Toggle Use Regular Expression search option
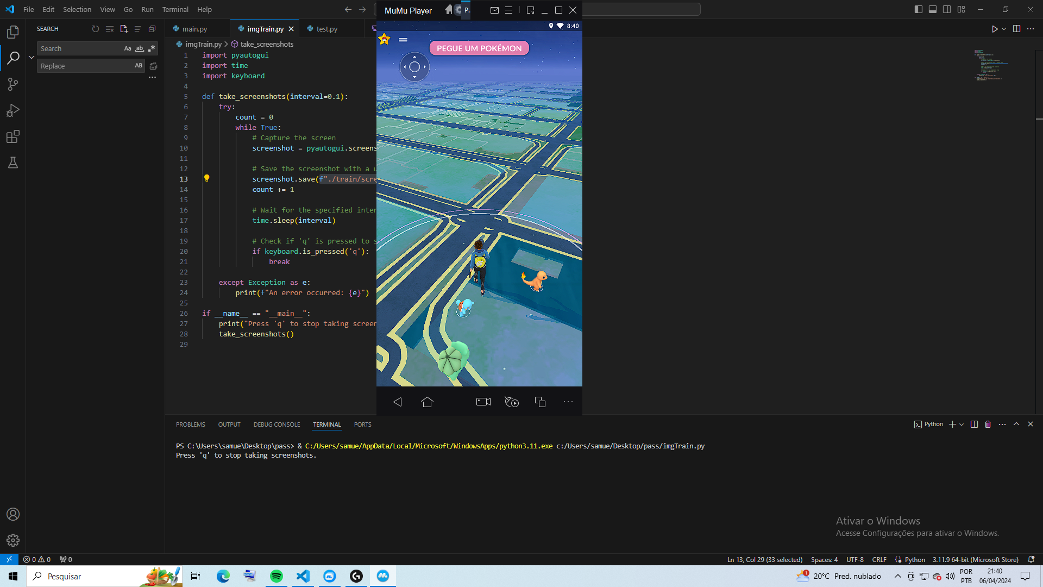The width and height of the screenshot is (1043, 587). pyautogui.click(x=152, y=48)
